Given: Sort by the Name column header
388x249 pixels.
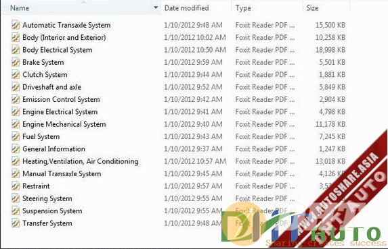Looking at the screenshot, I should pyautogui.click(x=20, y=8).
